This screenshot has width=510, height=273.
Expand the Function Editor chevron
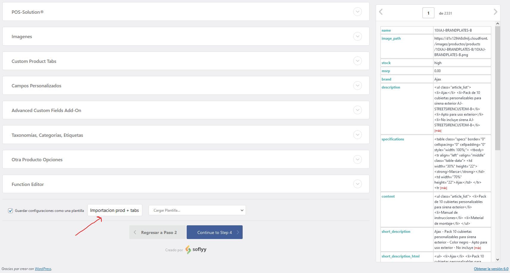[357, 184]
